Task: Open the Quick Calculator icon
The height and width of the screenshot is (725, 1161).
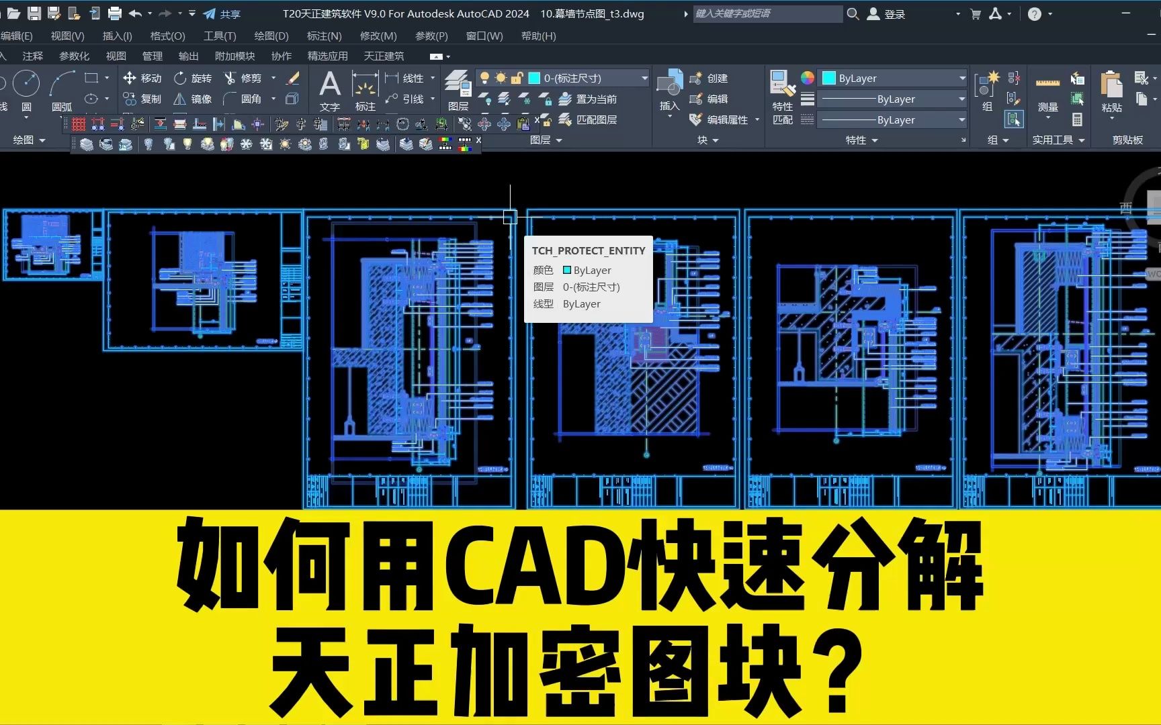Action: pyautogui.click(x=1077, y=119)
